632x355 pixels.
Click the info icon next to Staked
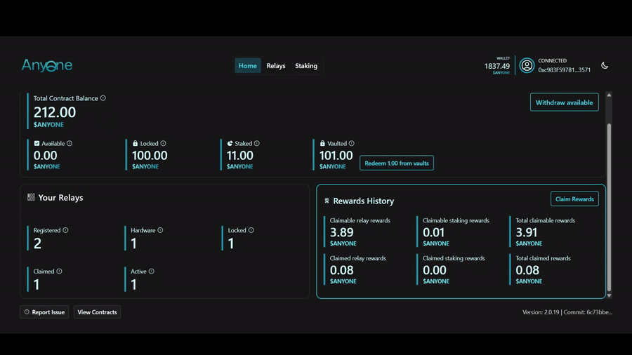257,143
